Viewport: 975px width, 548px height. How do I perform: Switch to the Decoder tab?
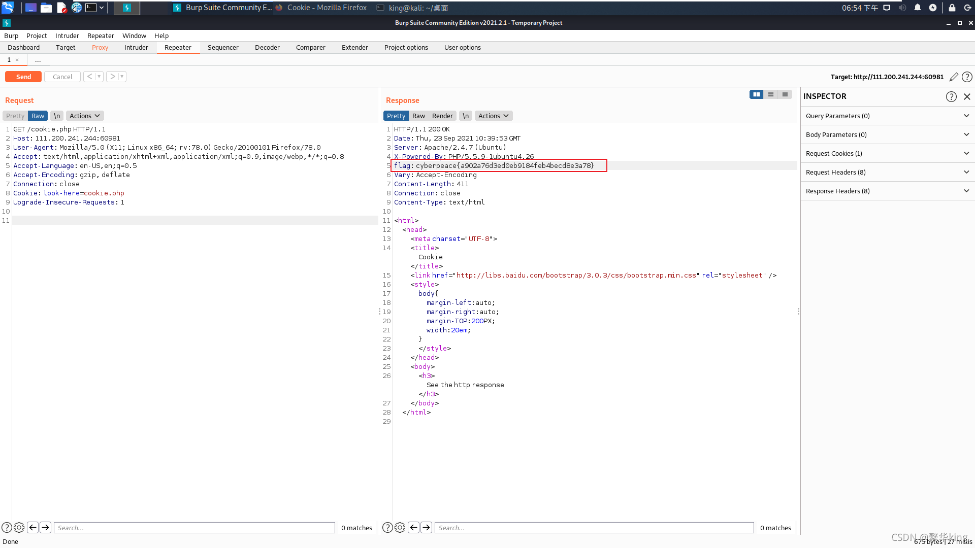pyautogui.click(x=267, y=47)
